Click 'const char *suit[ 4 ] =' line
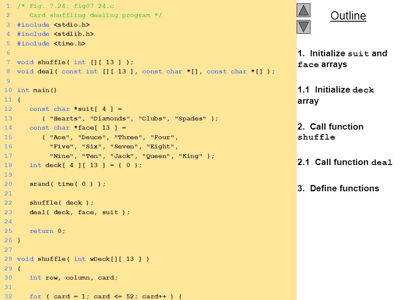Viewport: 400px width, 300px height. (x=76, y=109)
